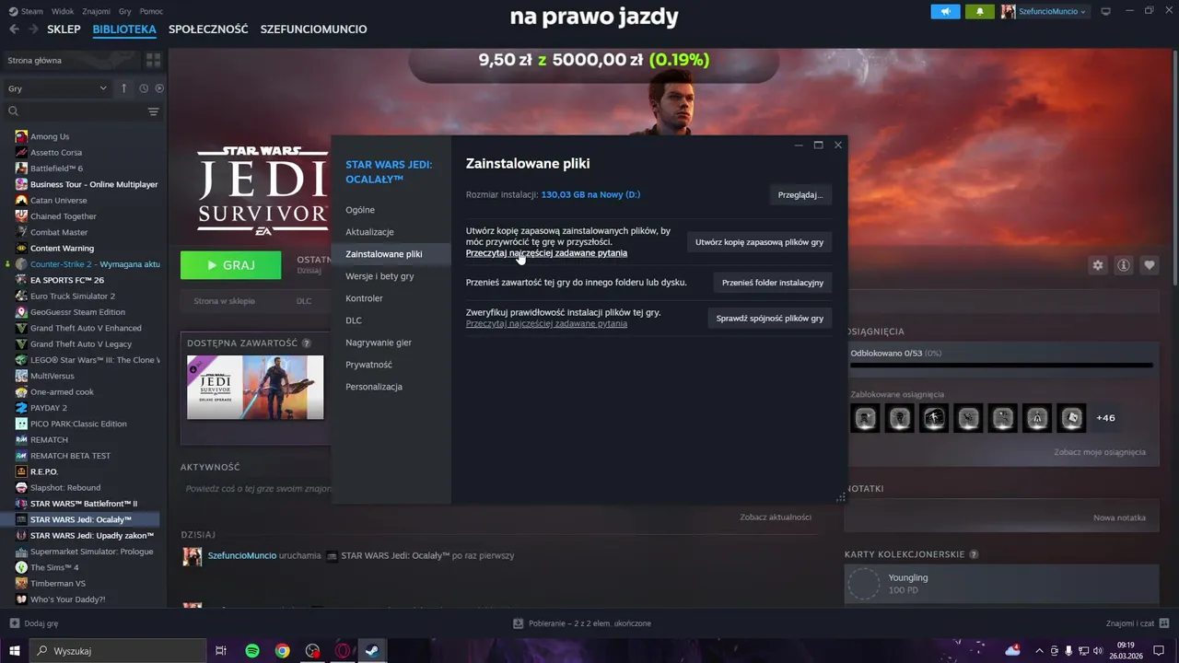
Task: Open Chrome from the taskbar
Action: click(x=283, y=650)
